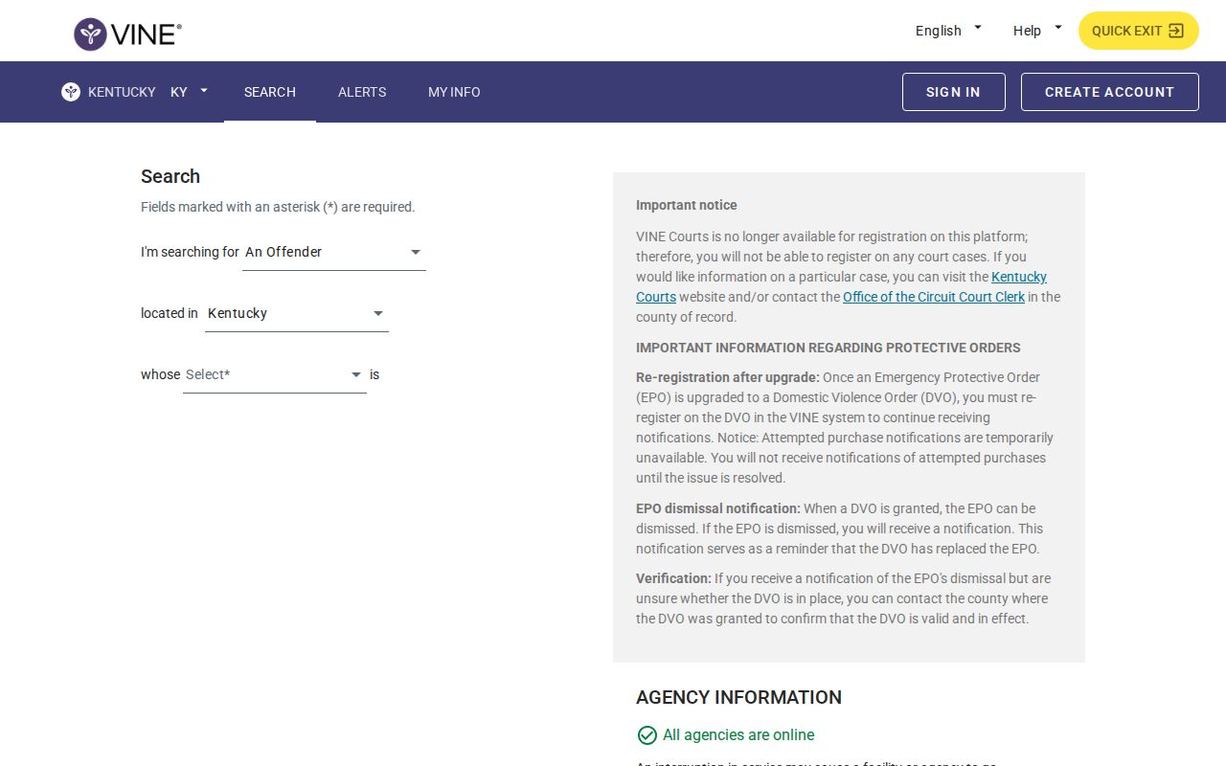
Task: Click the Kentucky state seal icon
Action: pyautogui.click(x=71, y=92)
